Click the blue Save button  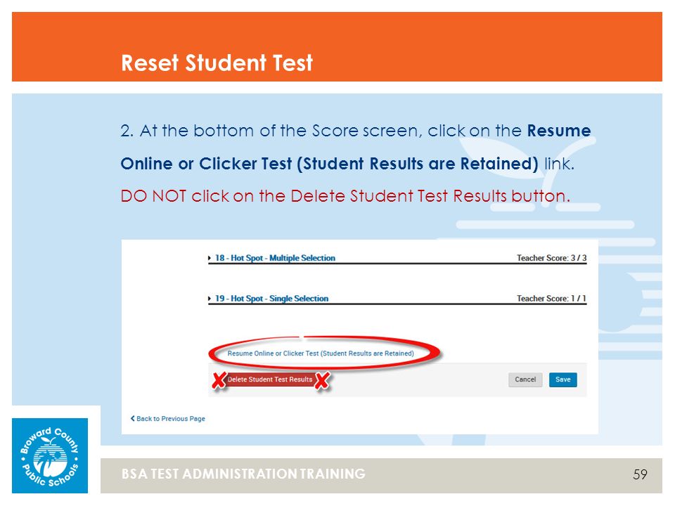pos(562,379)
